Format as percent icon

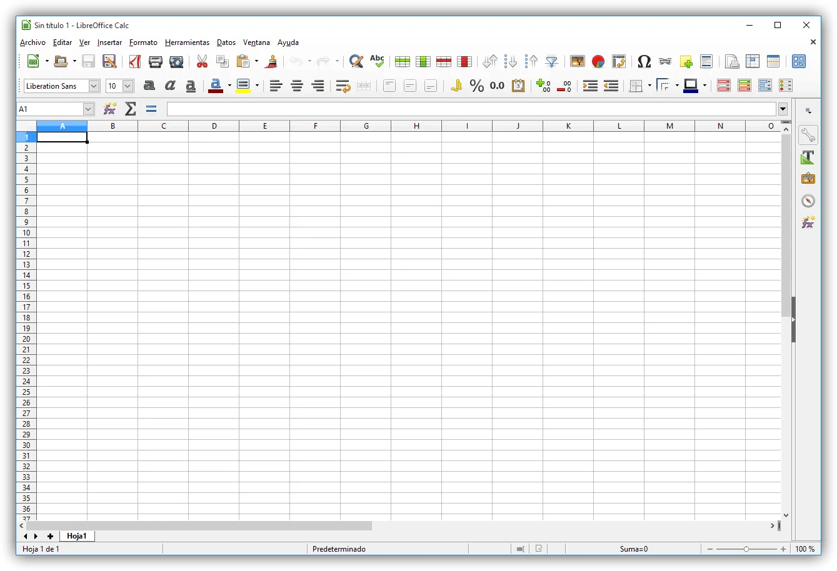[x=477, y=86]
